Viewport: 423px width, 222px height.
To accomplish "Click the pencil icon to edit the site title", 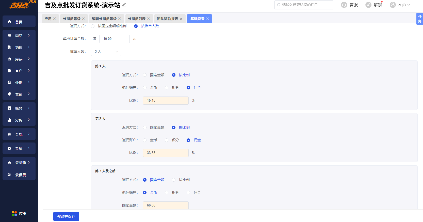I will (x=124, y=5).
